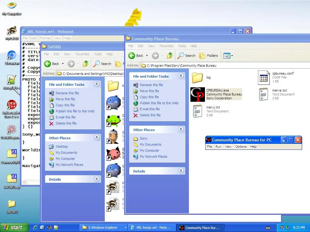
Task: Collapse Other Places in SAPARI window
Action: click(97, 137)
